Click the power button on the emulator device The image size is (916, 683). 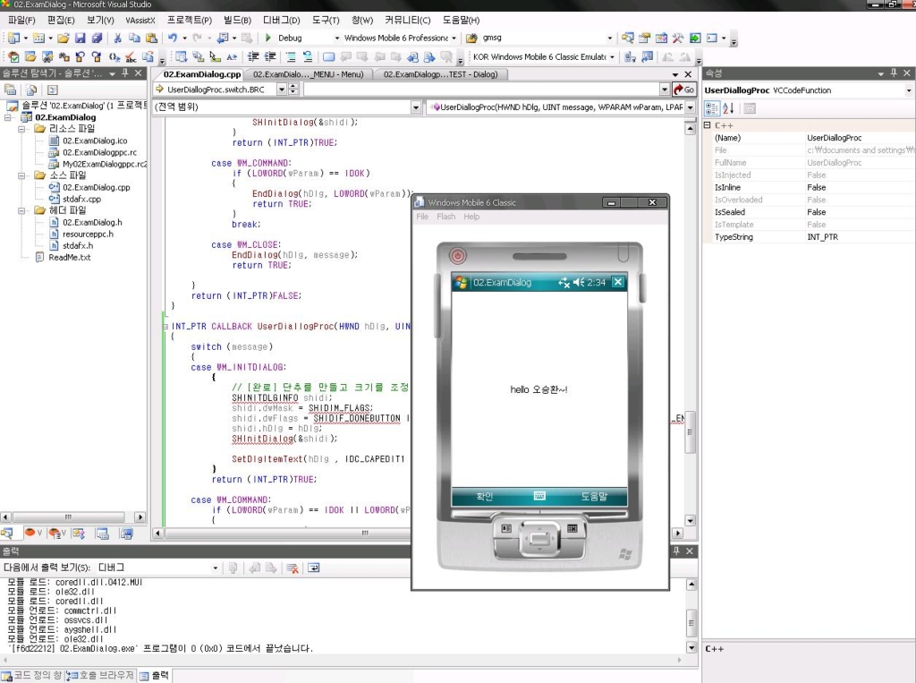pyautogui.click(x=457, y=255)
